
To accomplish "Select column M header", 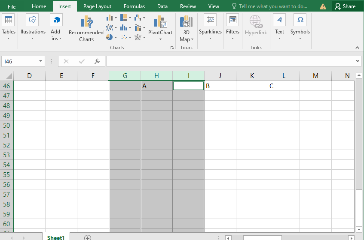I will click(x=315, y=76).
